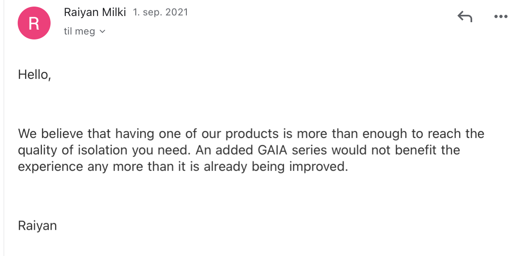The width and height of the screenshot is (524, 256).
Task: Click the pink 'R' sender avatar
Action: pos(34,23)
